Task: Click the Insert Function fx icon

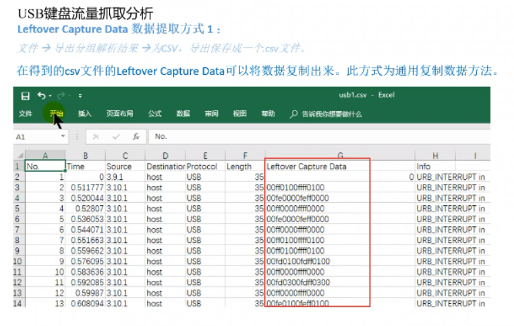Action: pyautogui.click(x=136, y=137)
